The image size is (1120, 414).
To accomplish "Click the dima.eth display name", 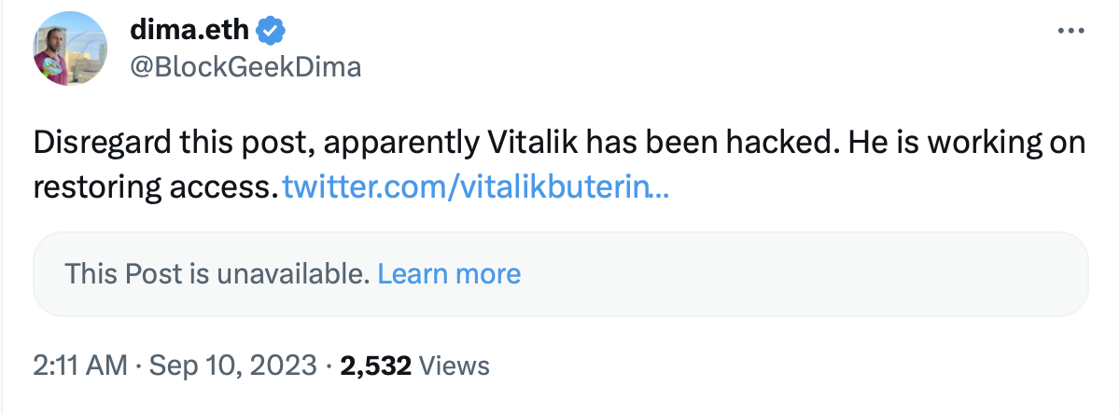I will [190, 31].
